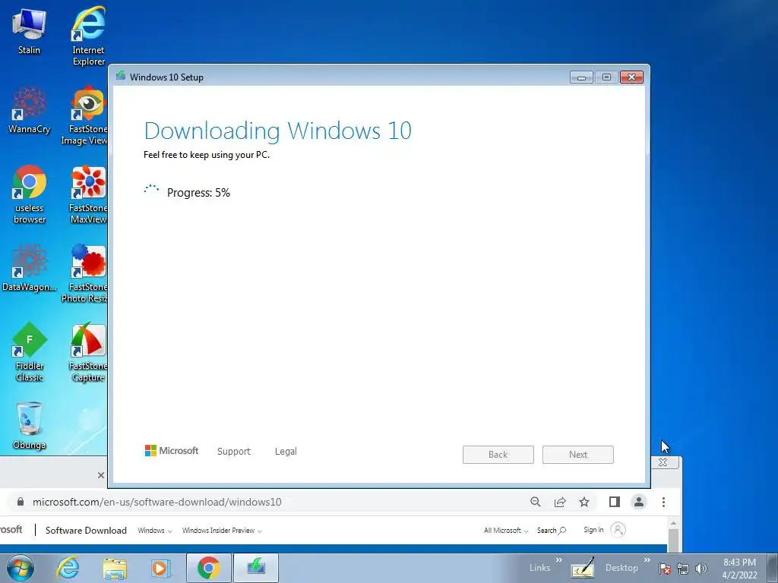
Task: Open Fiddler Classic desktop shortcut
Action: pos(30,352)
